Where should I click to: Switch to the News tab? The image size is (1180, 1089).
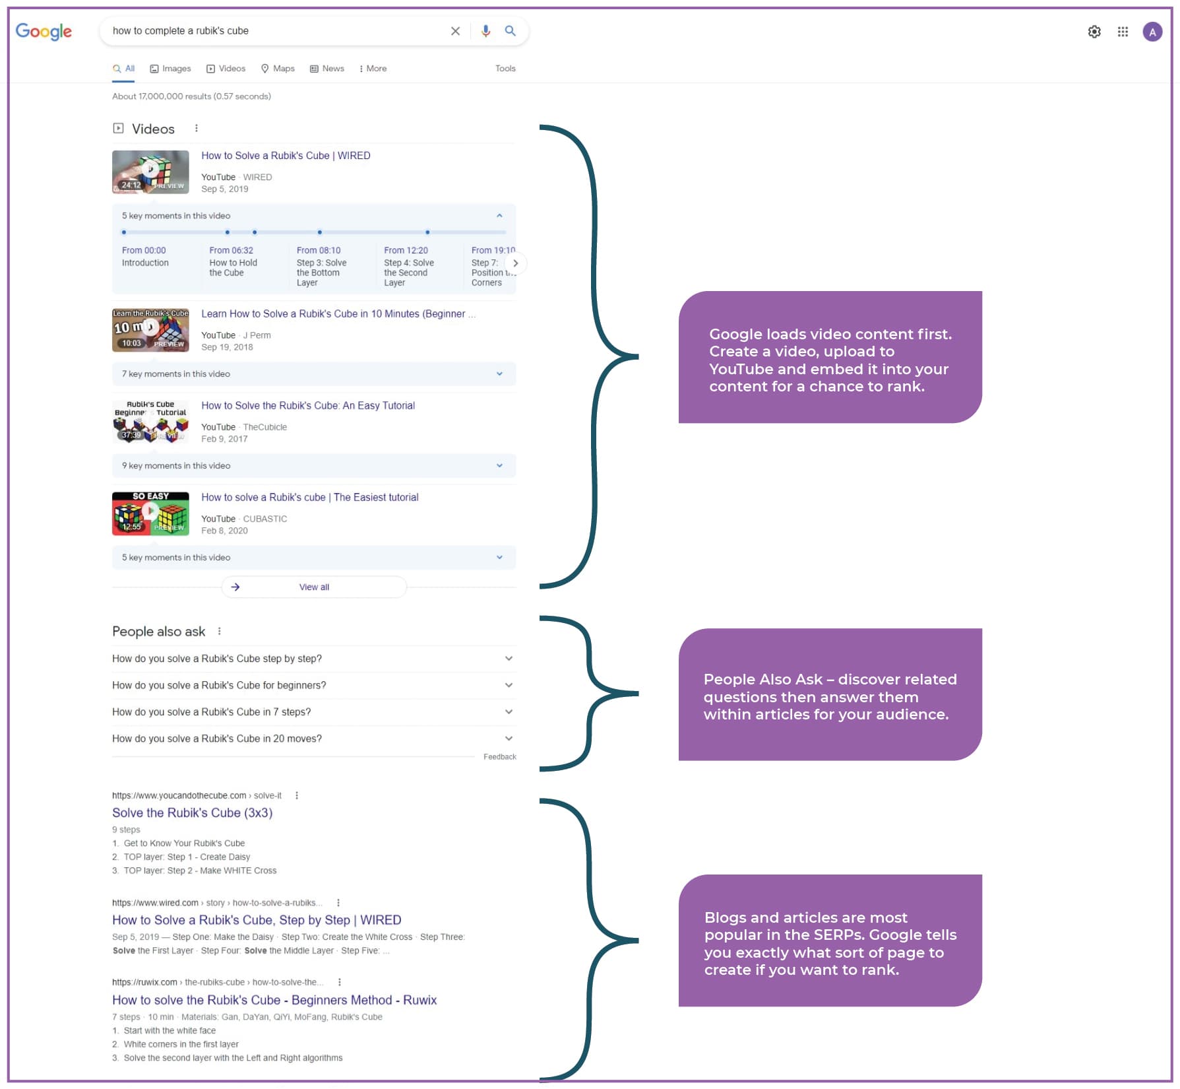(x=327, y=69)
